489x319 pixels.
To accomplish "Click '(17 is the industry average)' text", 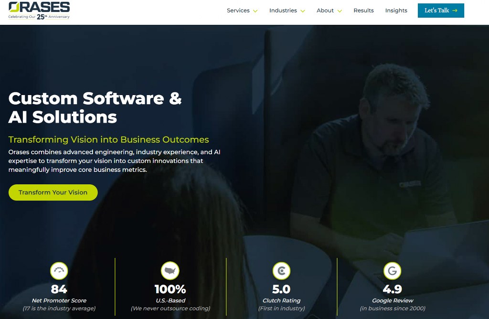I will [x=59, y=308].
